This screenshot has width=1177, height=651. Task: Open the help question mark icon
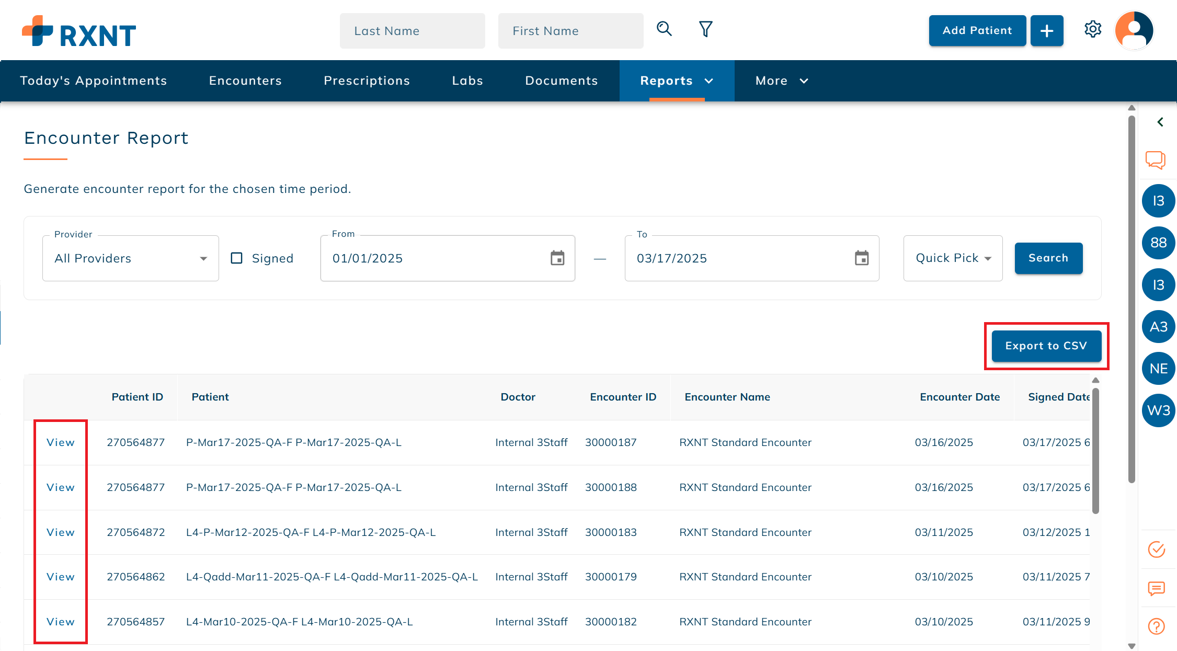pos(1157,626)
